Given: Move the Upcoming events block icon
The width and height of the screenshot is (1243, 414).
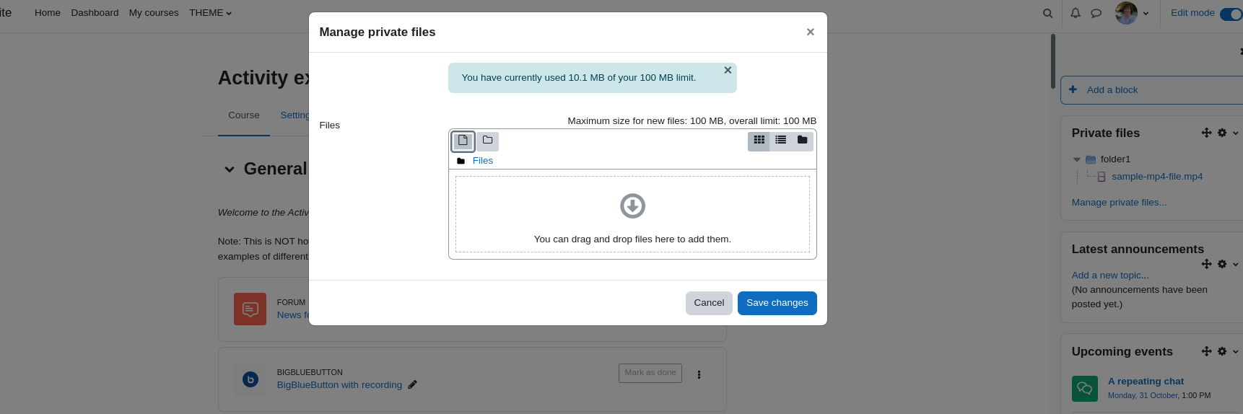Looking at the screenshot, I should [x=1206, y=351].
